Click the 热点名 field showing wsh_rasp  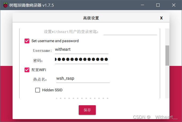click(x=83, y=79)
